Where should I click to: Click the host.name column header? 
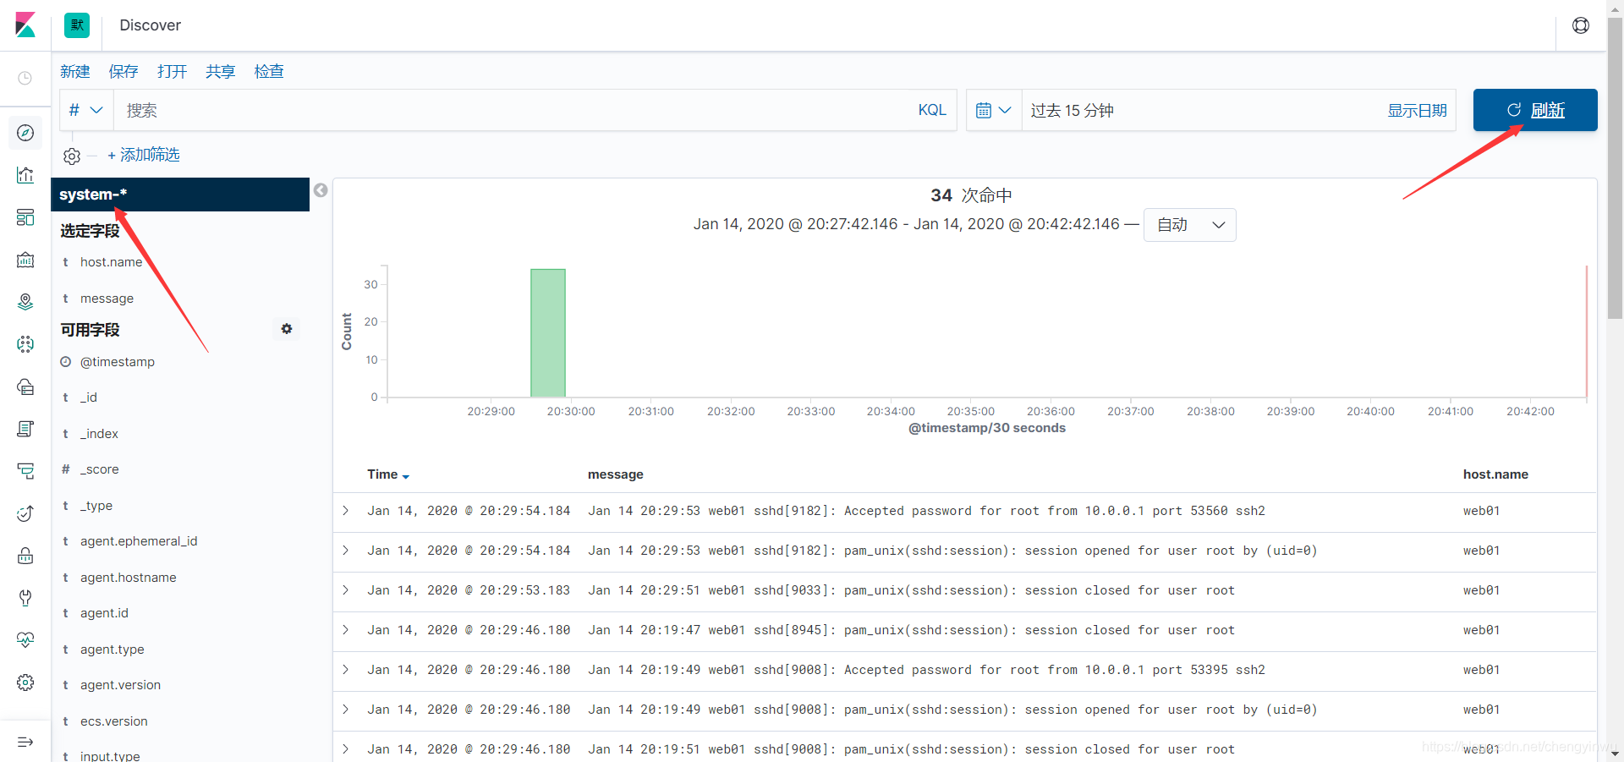pos(1495,474)
